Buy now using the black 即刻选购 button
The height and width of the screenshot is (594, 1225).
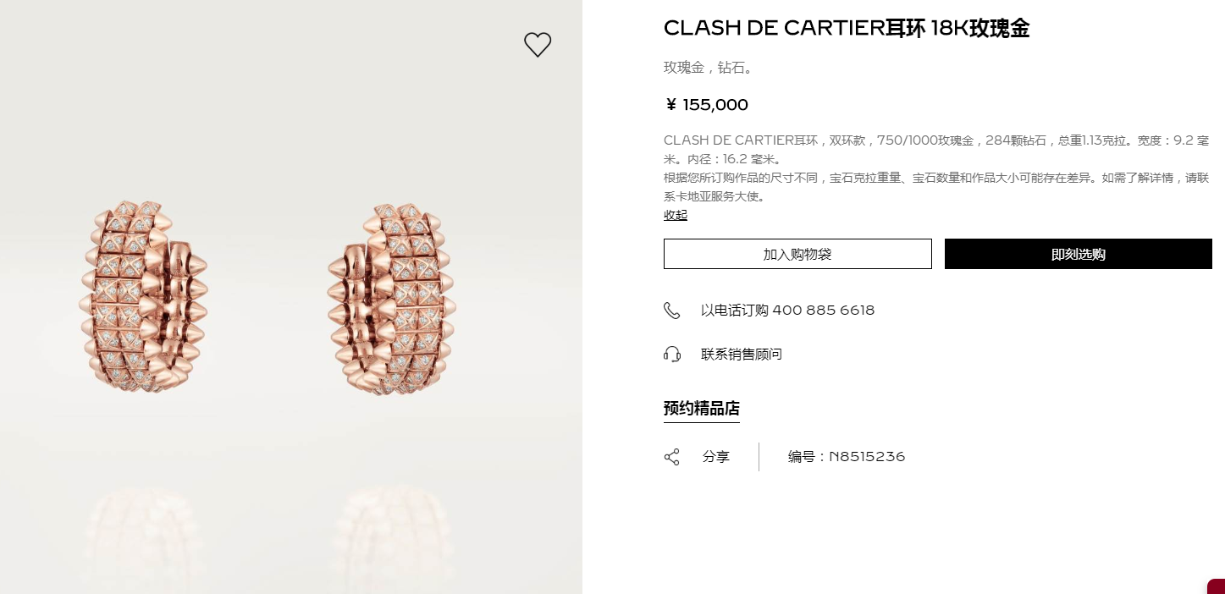tap(1079, 254)
